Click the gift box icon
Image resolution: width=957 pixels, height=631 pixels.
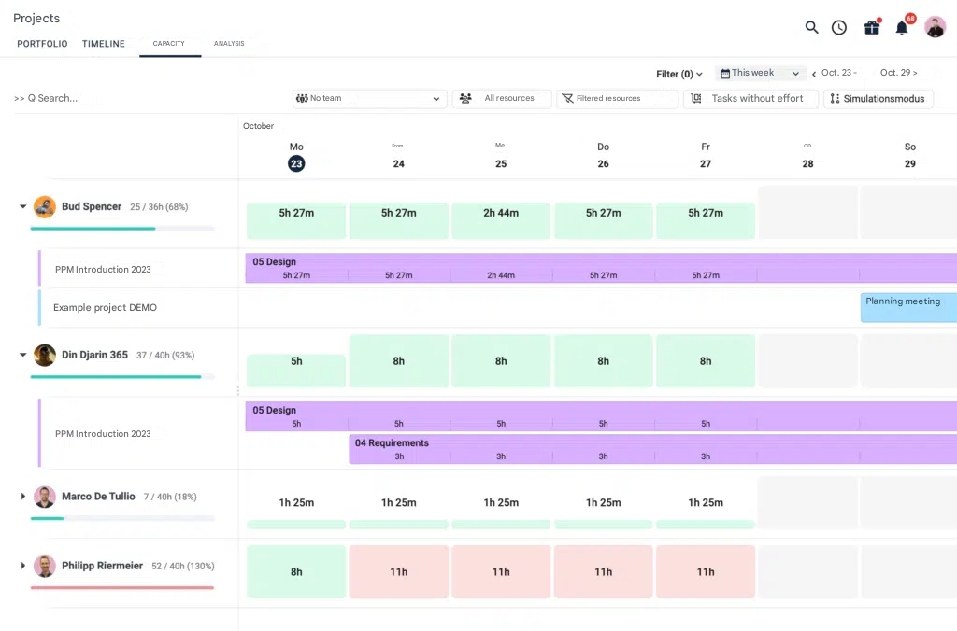pyautogui.click(x=871, y=27)
